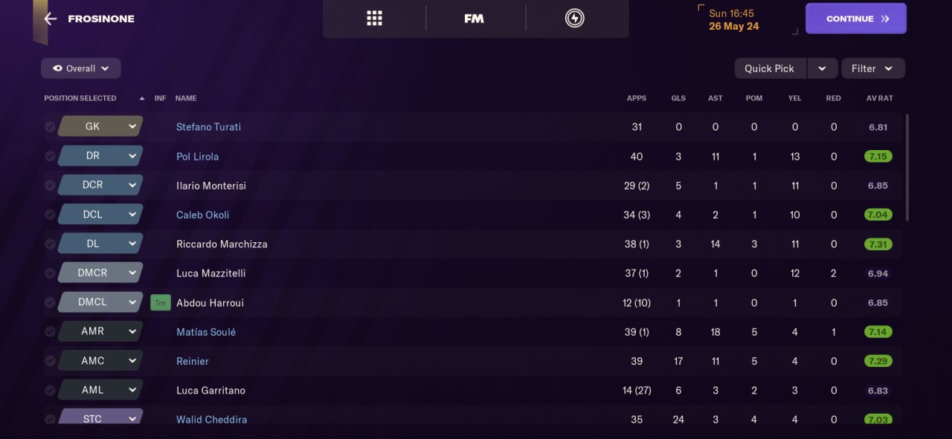The height and width of the screenshot is (439, 952).
Task: Toggle the selection check for Matías Soulé
Action: pyautogui.click(x=50, y=332)
